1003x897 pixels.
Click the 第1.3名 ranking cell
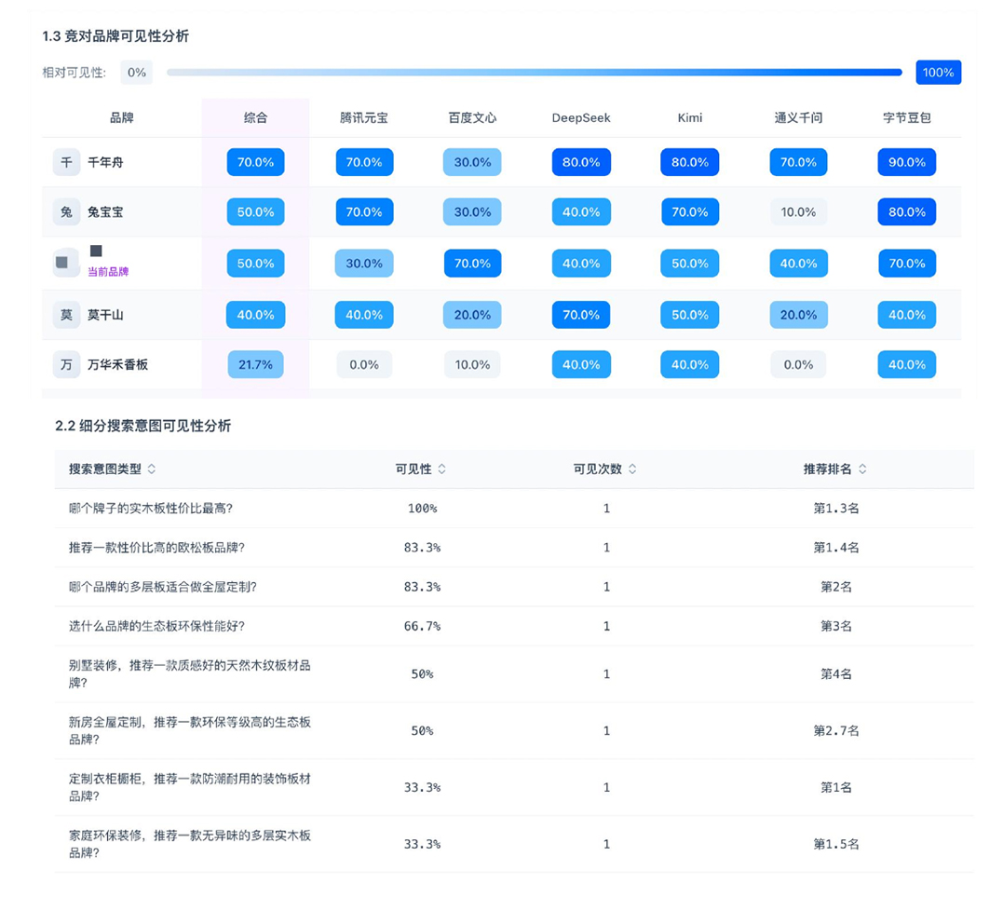coord(836,509)
